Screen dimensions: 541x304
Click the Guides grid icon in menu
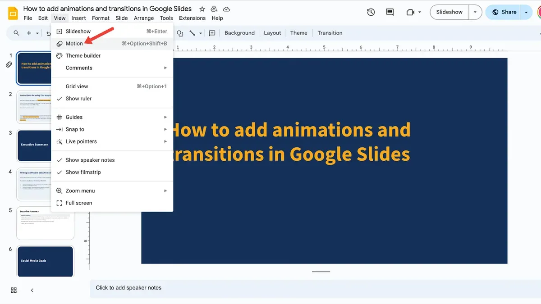(59, 117)
